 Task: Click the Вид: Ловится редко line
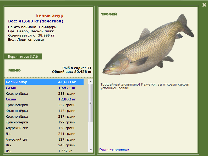click(26, 40)
